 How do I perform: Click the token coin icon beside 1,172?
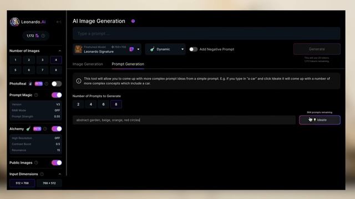click(37, 35)
